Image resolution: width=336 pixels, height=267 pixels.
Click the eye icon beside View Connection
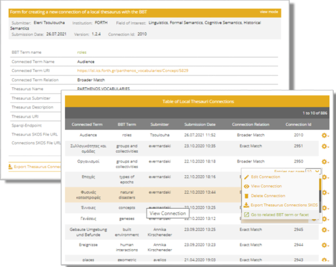click(246, 186)
